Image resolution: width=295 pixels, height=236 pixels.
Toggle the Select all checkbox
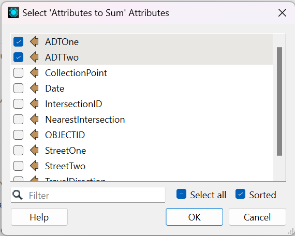tap(181, 194)
